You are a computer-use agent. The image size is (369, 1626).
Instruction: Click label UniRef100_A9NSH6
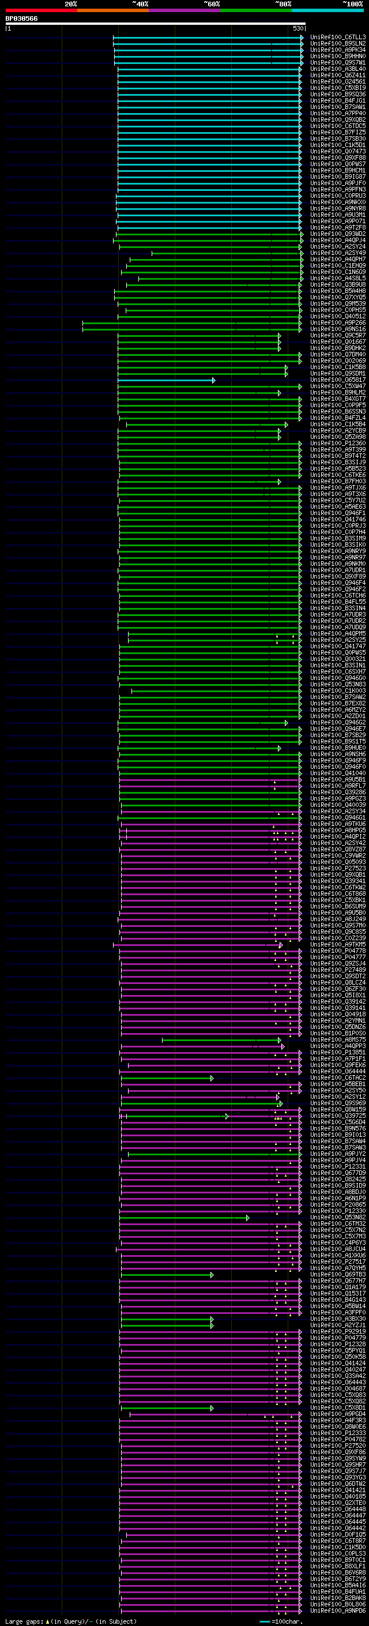(x=338, y=754)
